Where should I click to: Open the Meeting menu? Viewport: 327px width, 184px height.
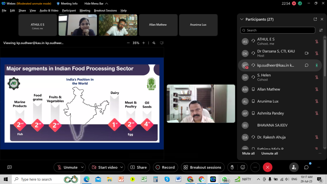(x=85, y=11)
